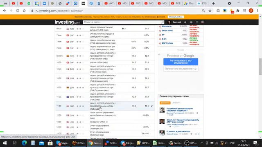The height and width of the screenshot is (147, 262).
Task: Click the page vertical scrollbar thumb
Action: 260,67
